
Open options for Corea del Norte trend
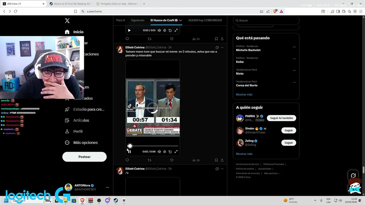(294, 82)
